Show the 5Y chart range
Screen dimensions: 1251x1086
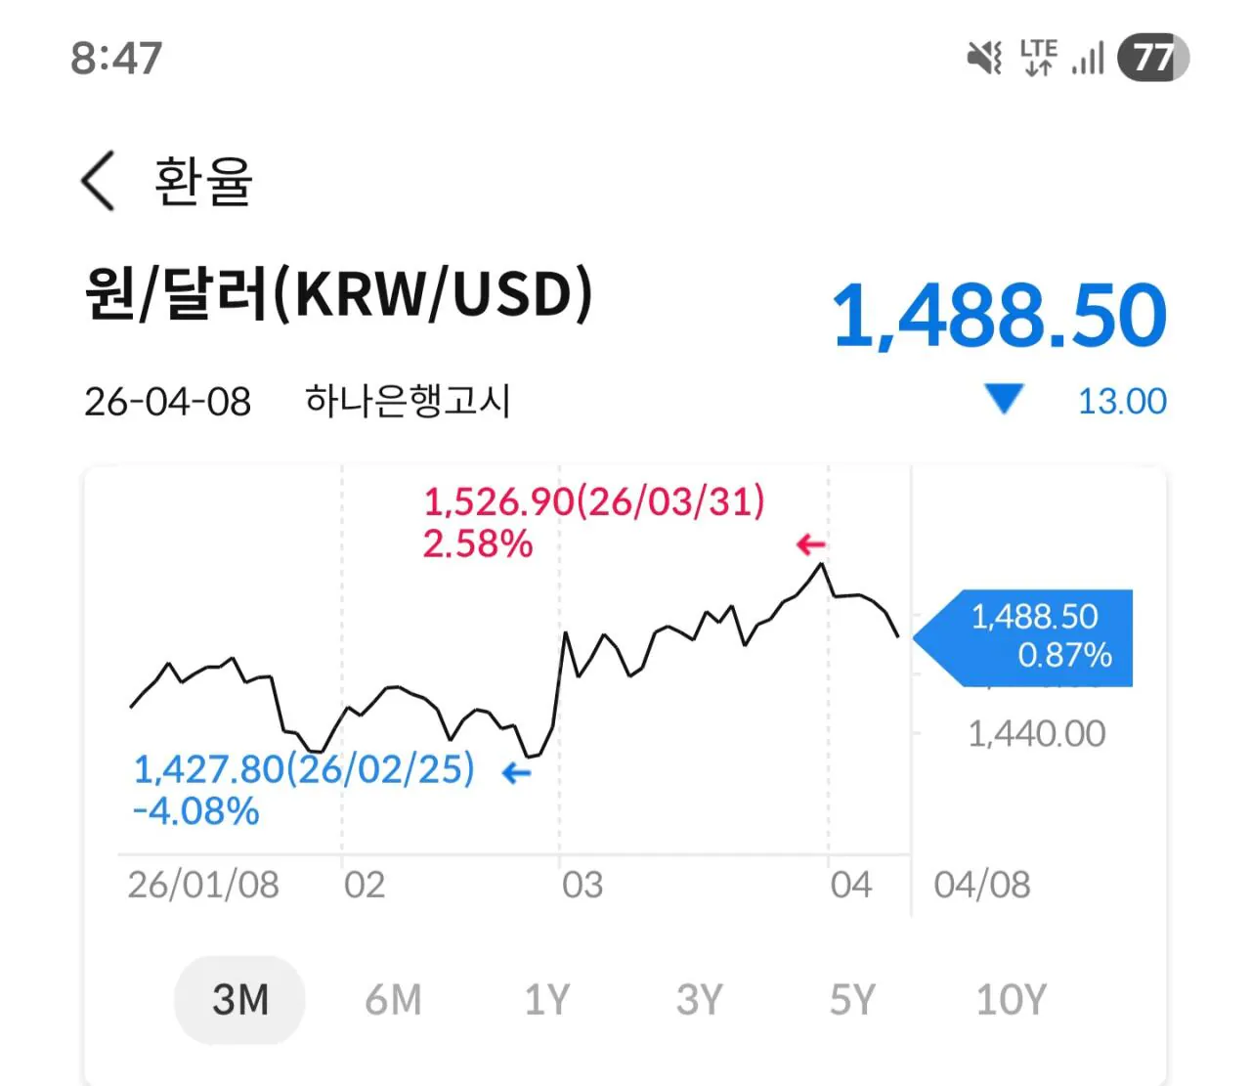[x=852, y=1000]
